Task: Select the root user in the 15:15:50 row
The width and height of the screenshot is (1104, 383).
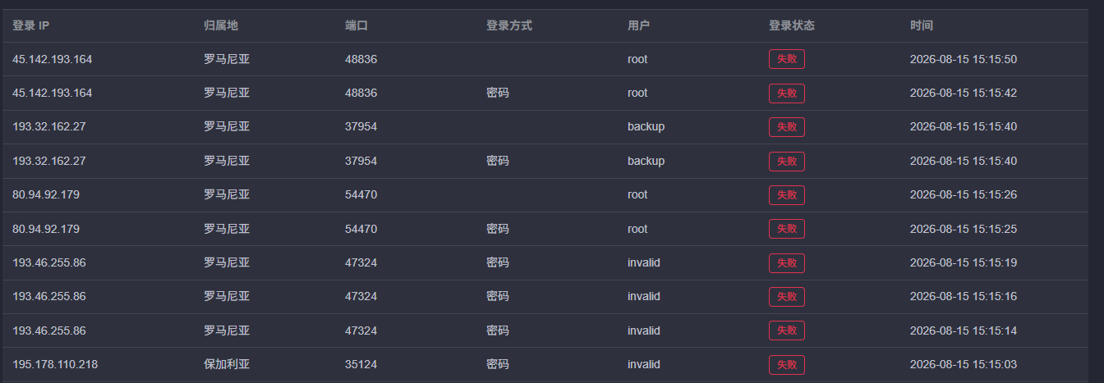Action: click(637, 59)
